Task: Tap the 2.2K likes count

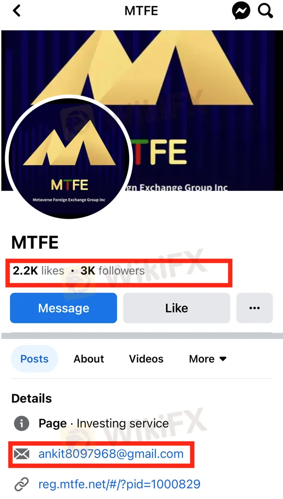Action: 38,271
